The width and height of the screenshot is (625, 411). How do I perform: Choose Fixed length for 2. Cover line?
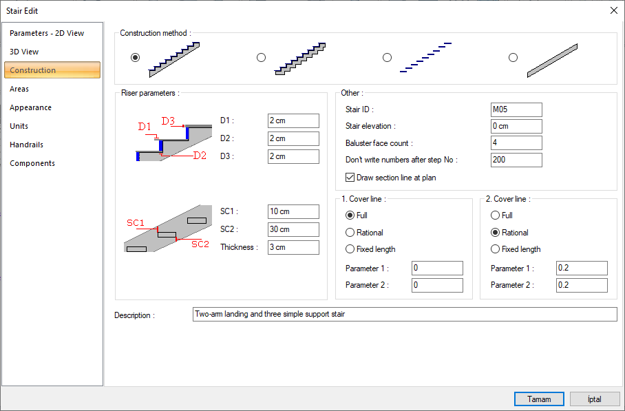(x=496, y=249)
